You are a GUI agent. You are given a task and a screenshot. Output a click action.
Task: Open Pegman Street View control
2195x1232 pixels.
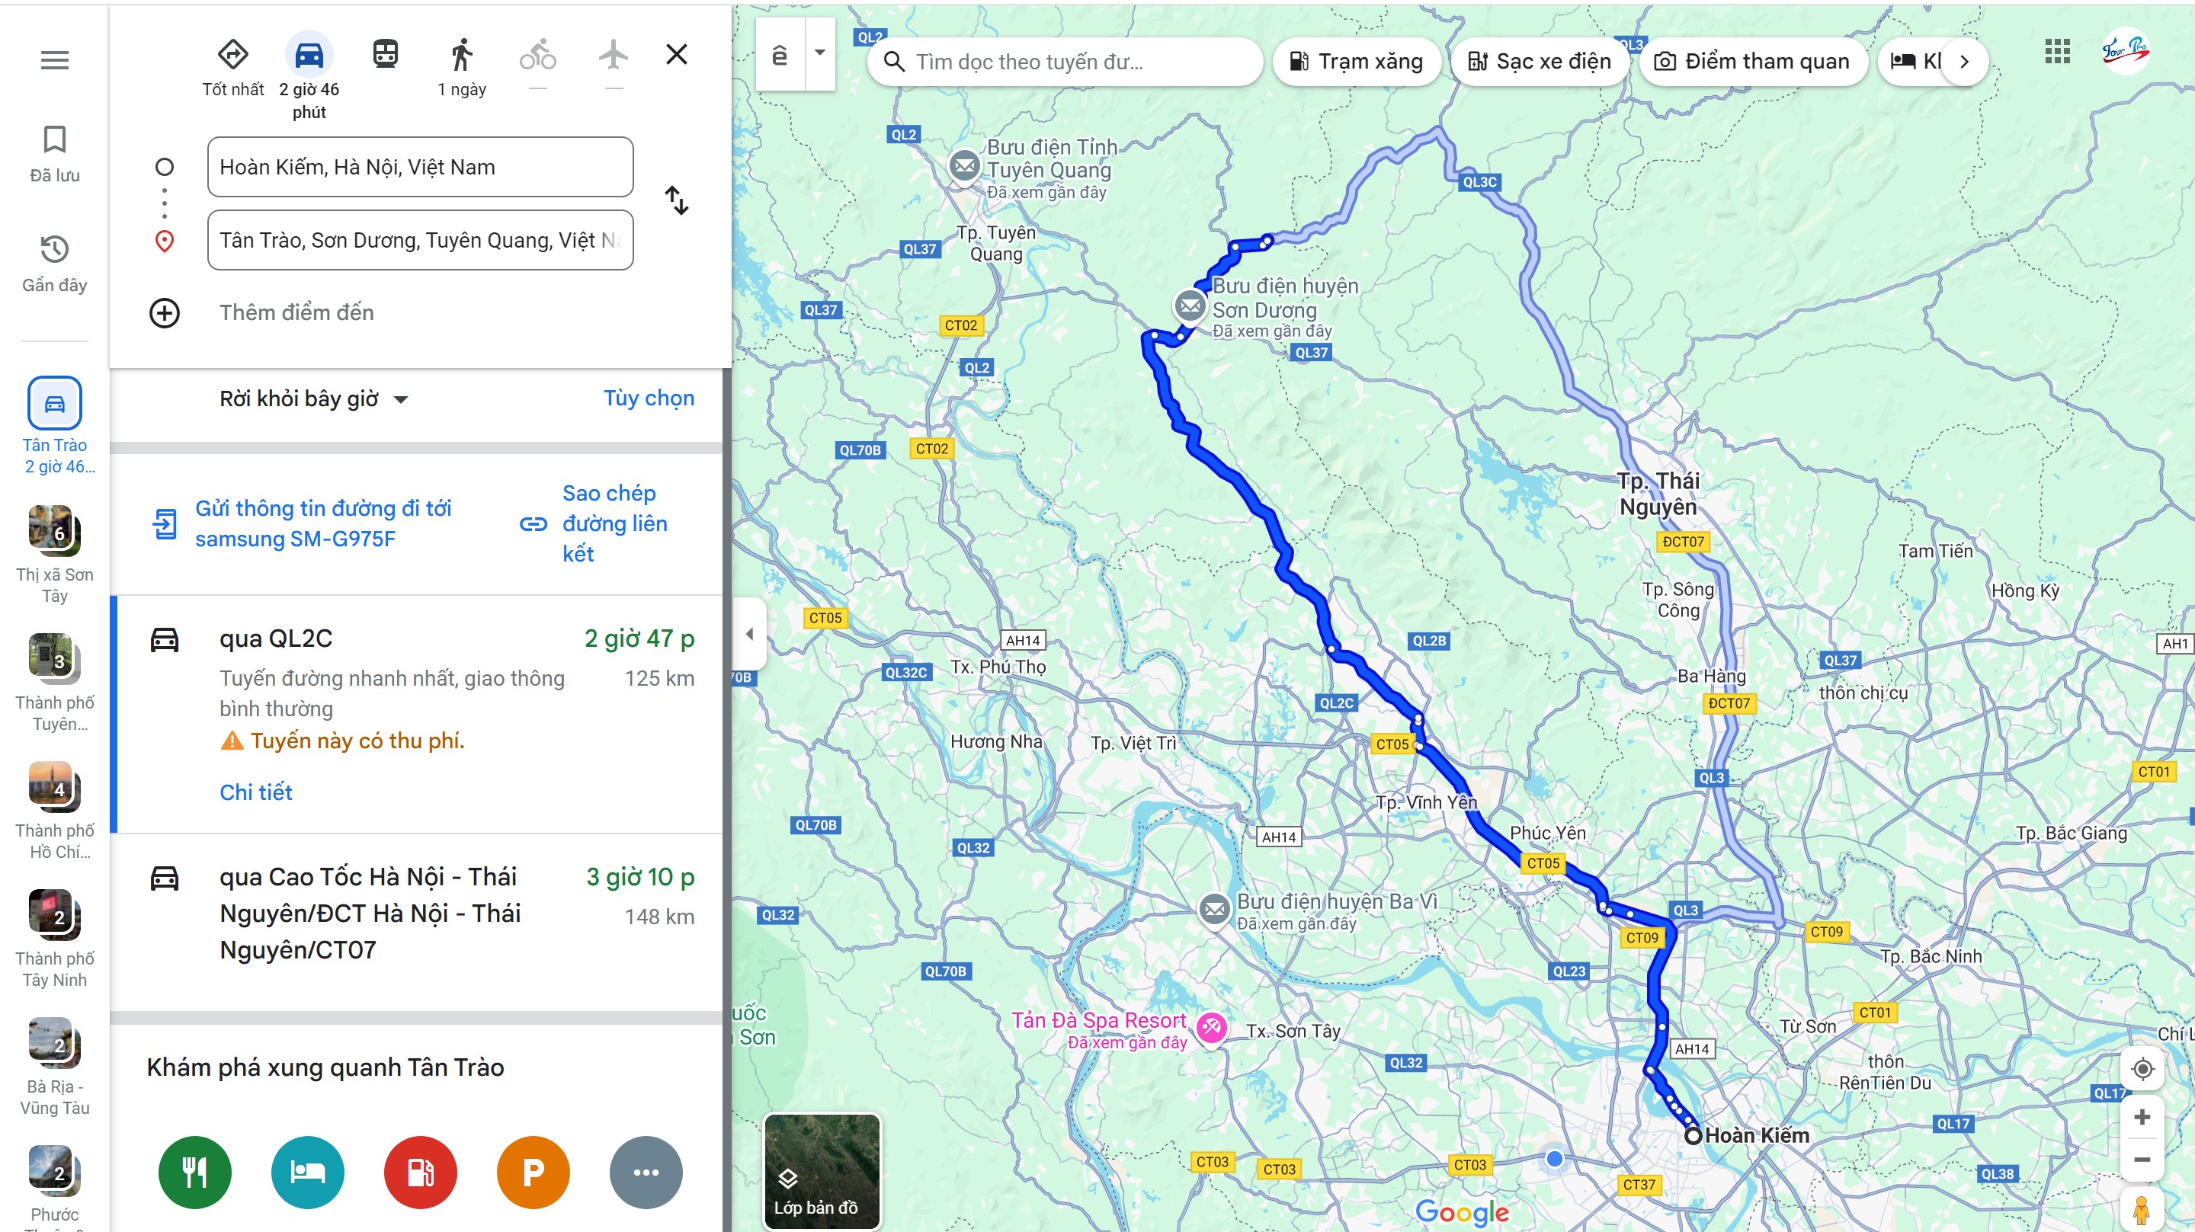click(x=2142, y=1210)
